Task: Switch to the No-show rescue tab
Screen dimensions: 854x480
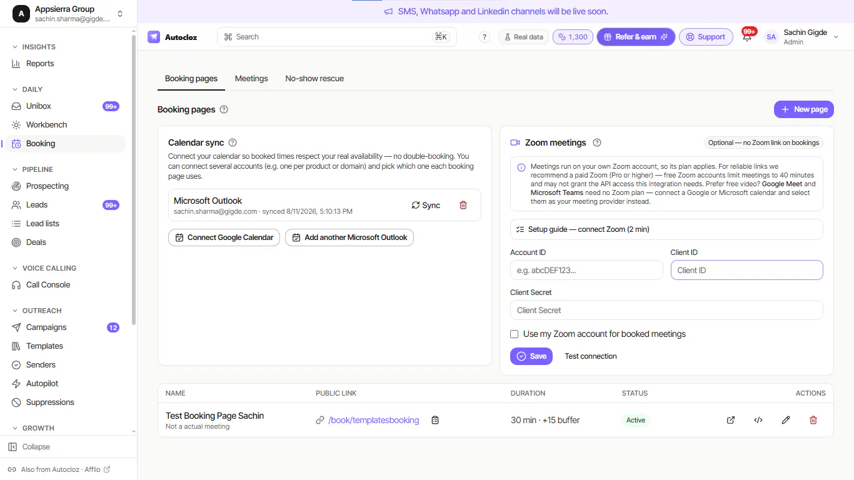Action: (314, 79)
